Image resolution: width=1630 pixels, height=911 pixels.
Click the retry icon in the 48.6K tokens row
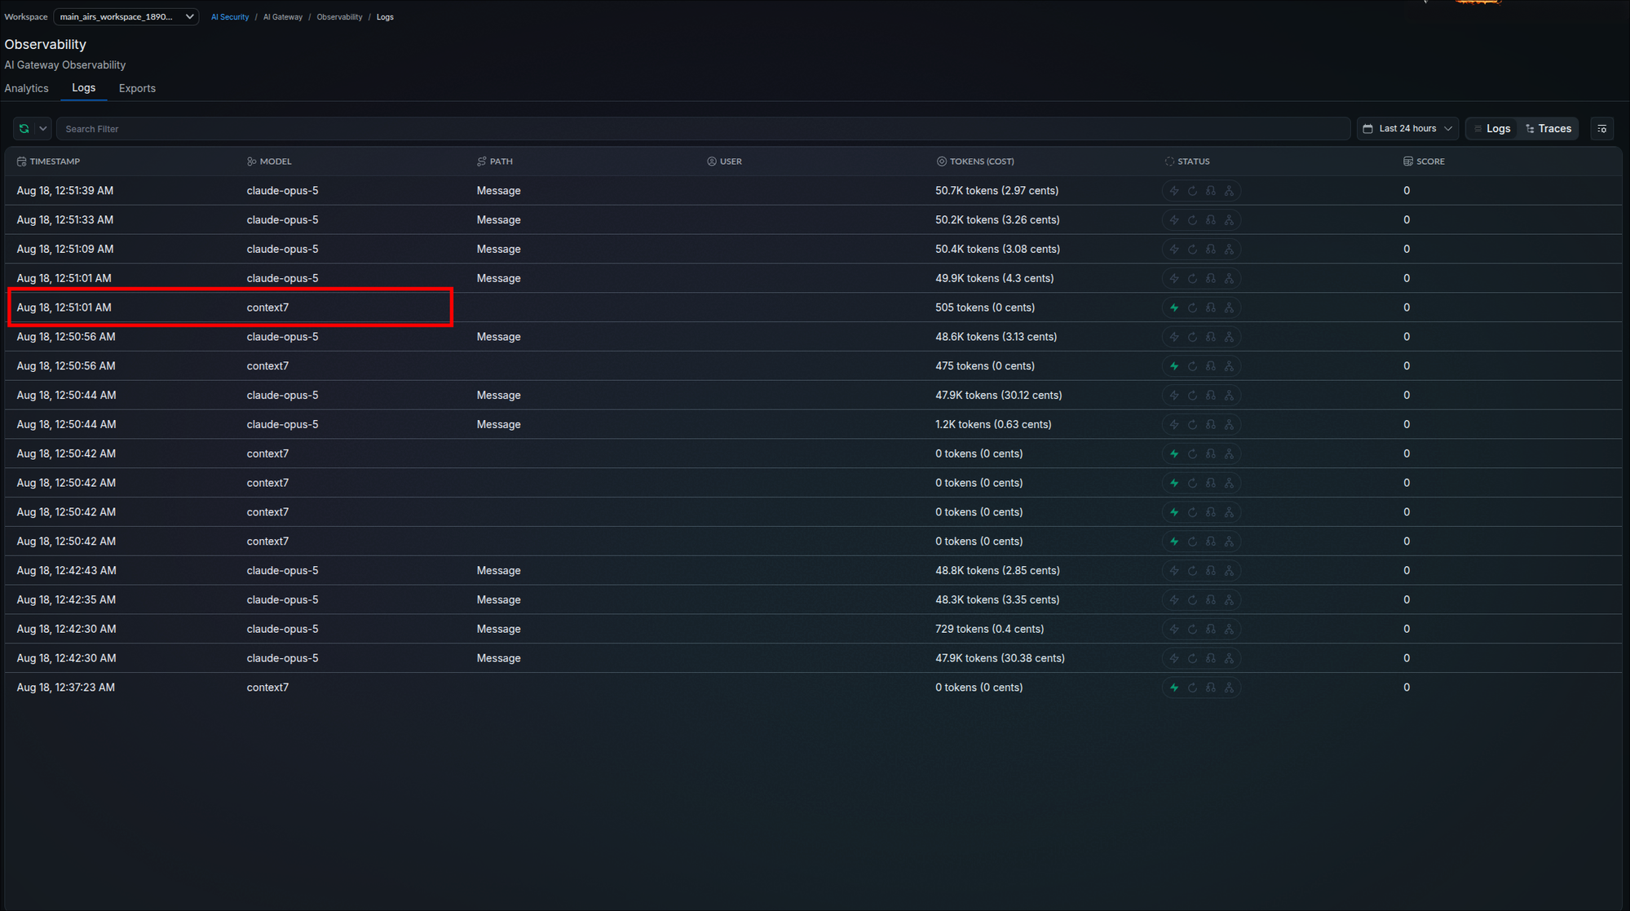1192,337
